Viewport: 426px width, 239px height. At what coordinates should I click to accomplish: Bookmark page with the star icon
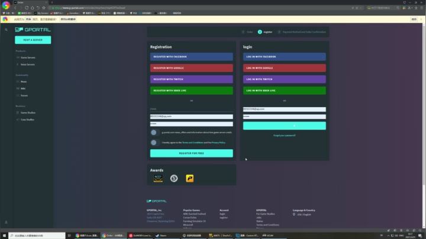(44, 8)
